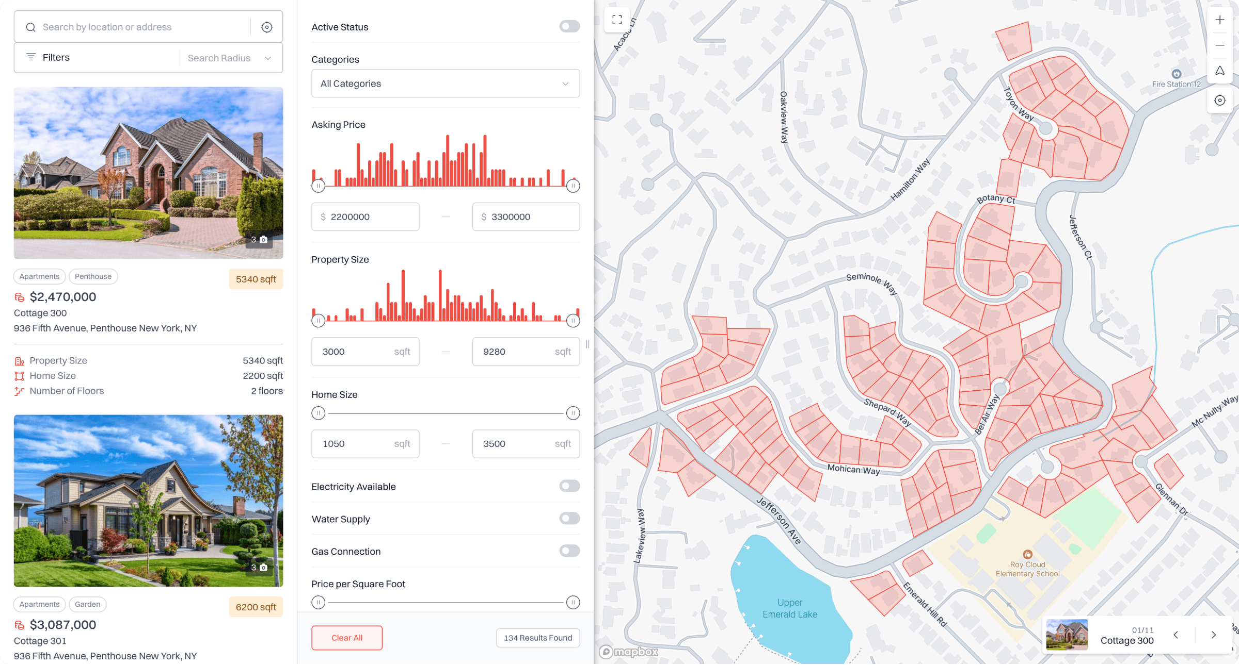Screen dimensions: 1239x665
Task: Click the Apartments tag on Cottage 301
Action: 40,605
